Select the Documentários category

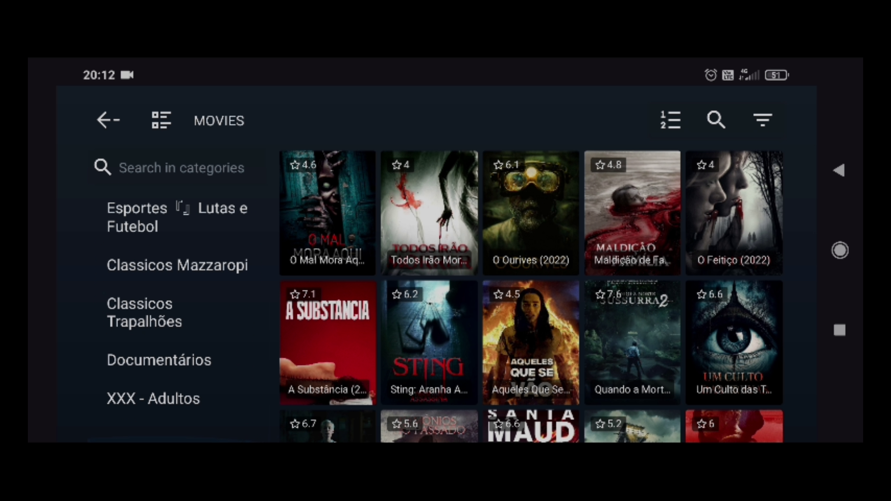pos(159,360)
